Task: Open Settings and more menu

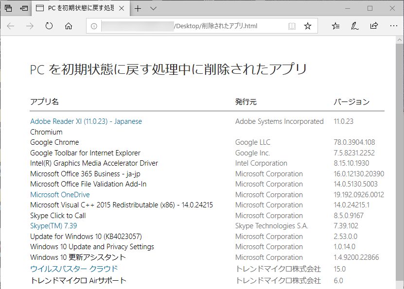Action: (393, 26)
